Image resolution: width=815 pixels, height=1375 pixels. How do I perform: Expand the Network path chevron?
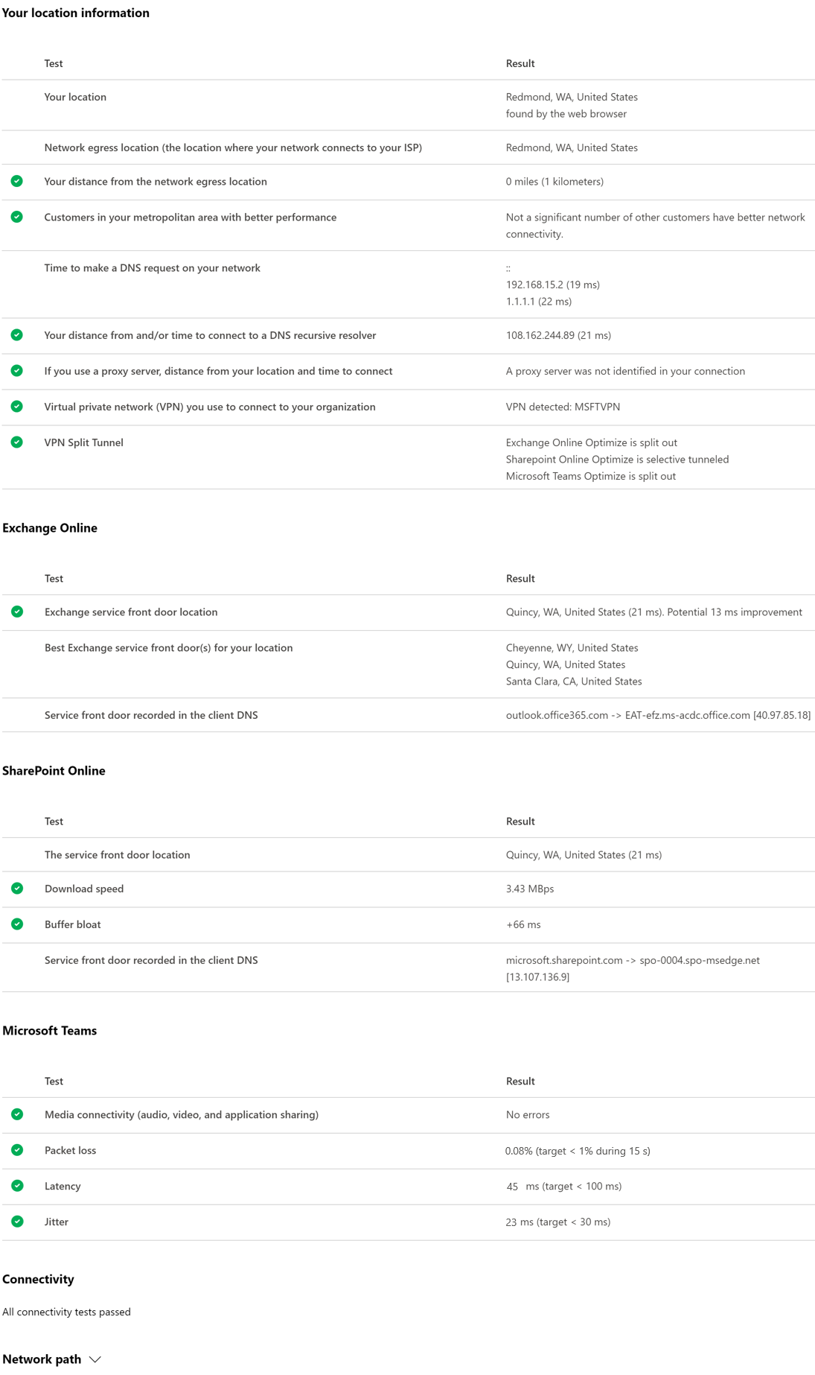[95, 1359]
